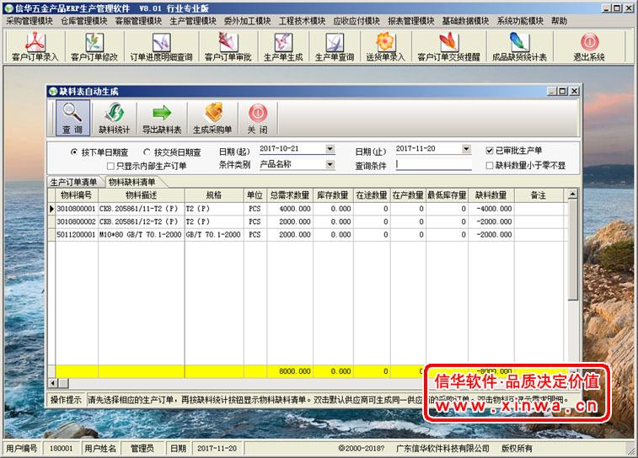Click 缺料数量 cell -4000.000
This screenshot has height=458, width=638.
[491, 209]
